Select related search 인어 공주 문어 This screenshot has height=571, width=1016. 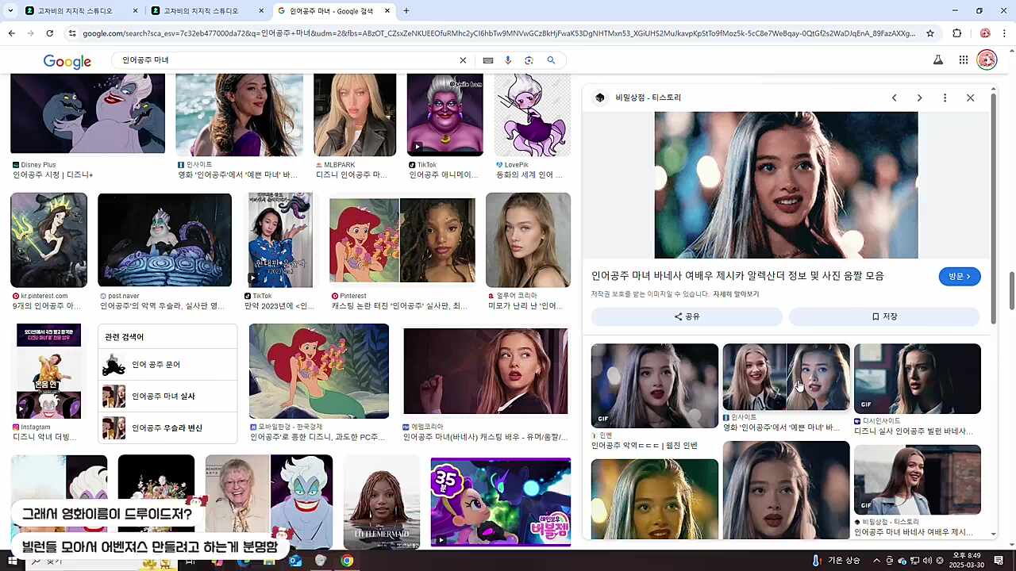click(167, 365)
